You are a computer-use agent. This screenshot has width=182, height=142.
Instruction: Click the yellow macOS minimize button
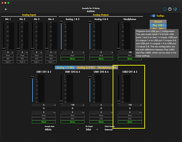(5, 3)
